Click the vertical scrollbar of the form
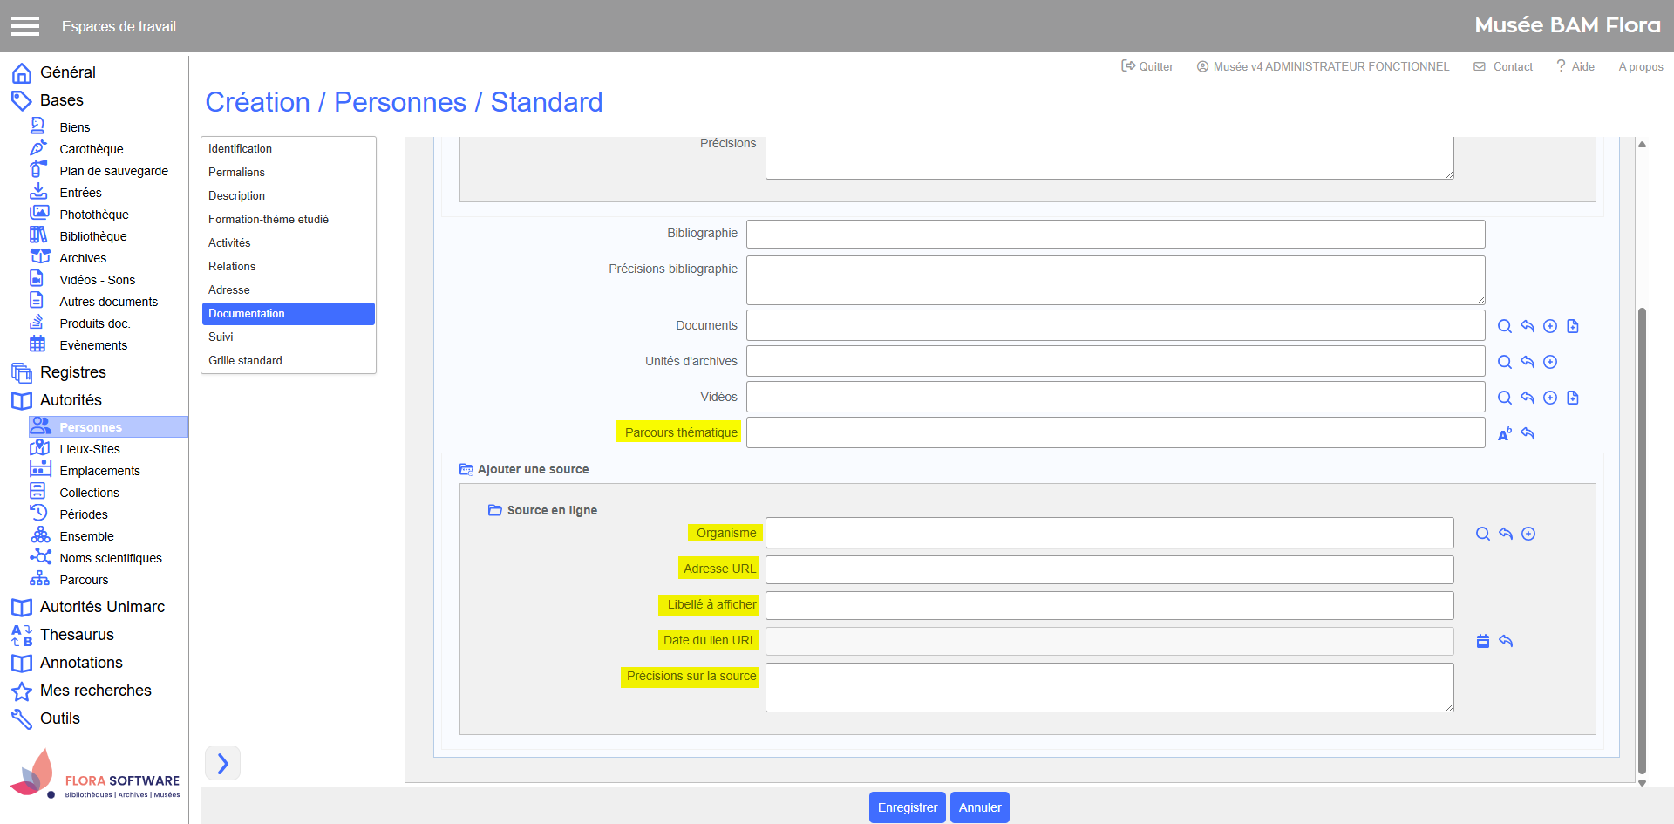The height and width of the screenshot is (824, 1674). point(1642,541)
